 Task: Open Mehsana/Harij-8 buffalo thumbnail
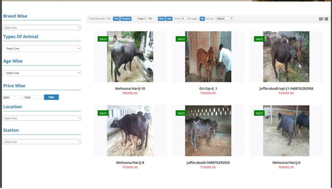coord(130,131)
